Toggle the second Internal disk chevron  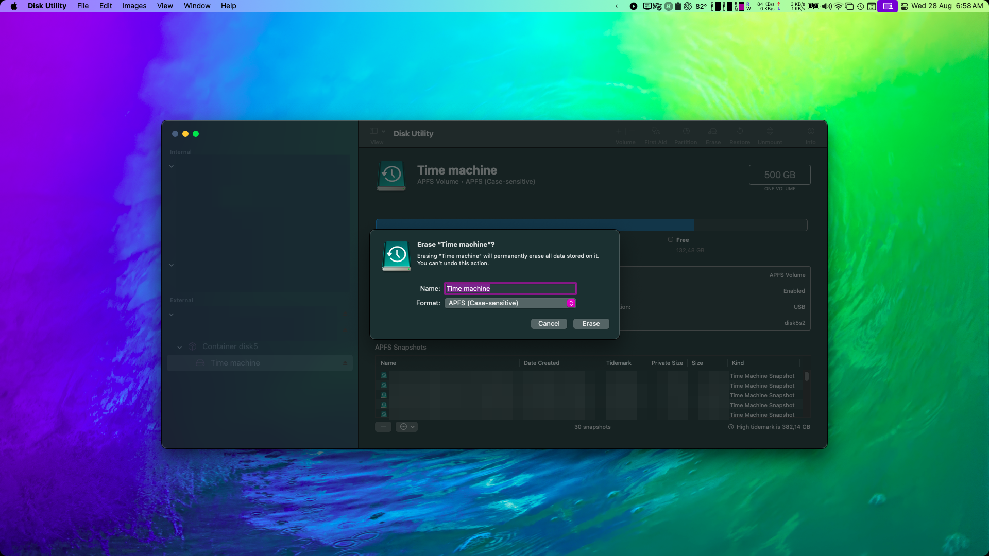tap(172, 265)
